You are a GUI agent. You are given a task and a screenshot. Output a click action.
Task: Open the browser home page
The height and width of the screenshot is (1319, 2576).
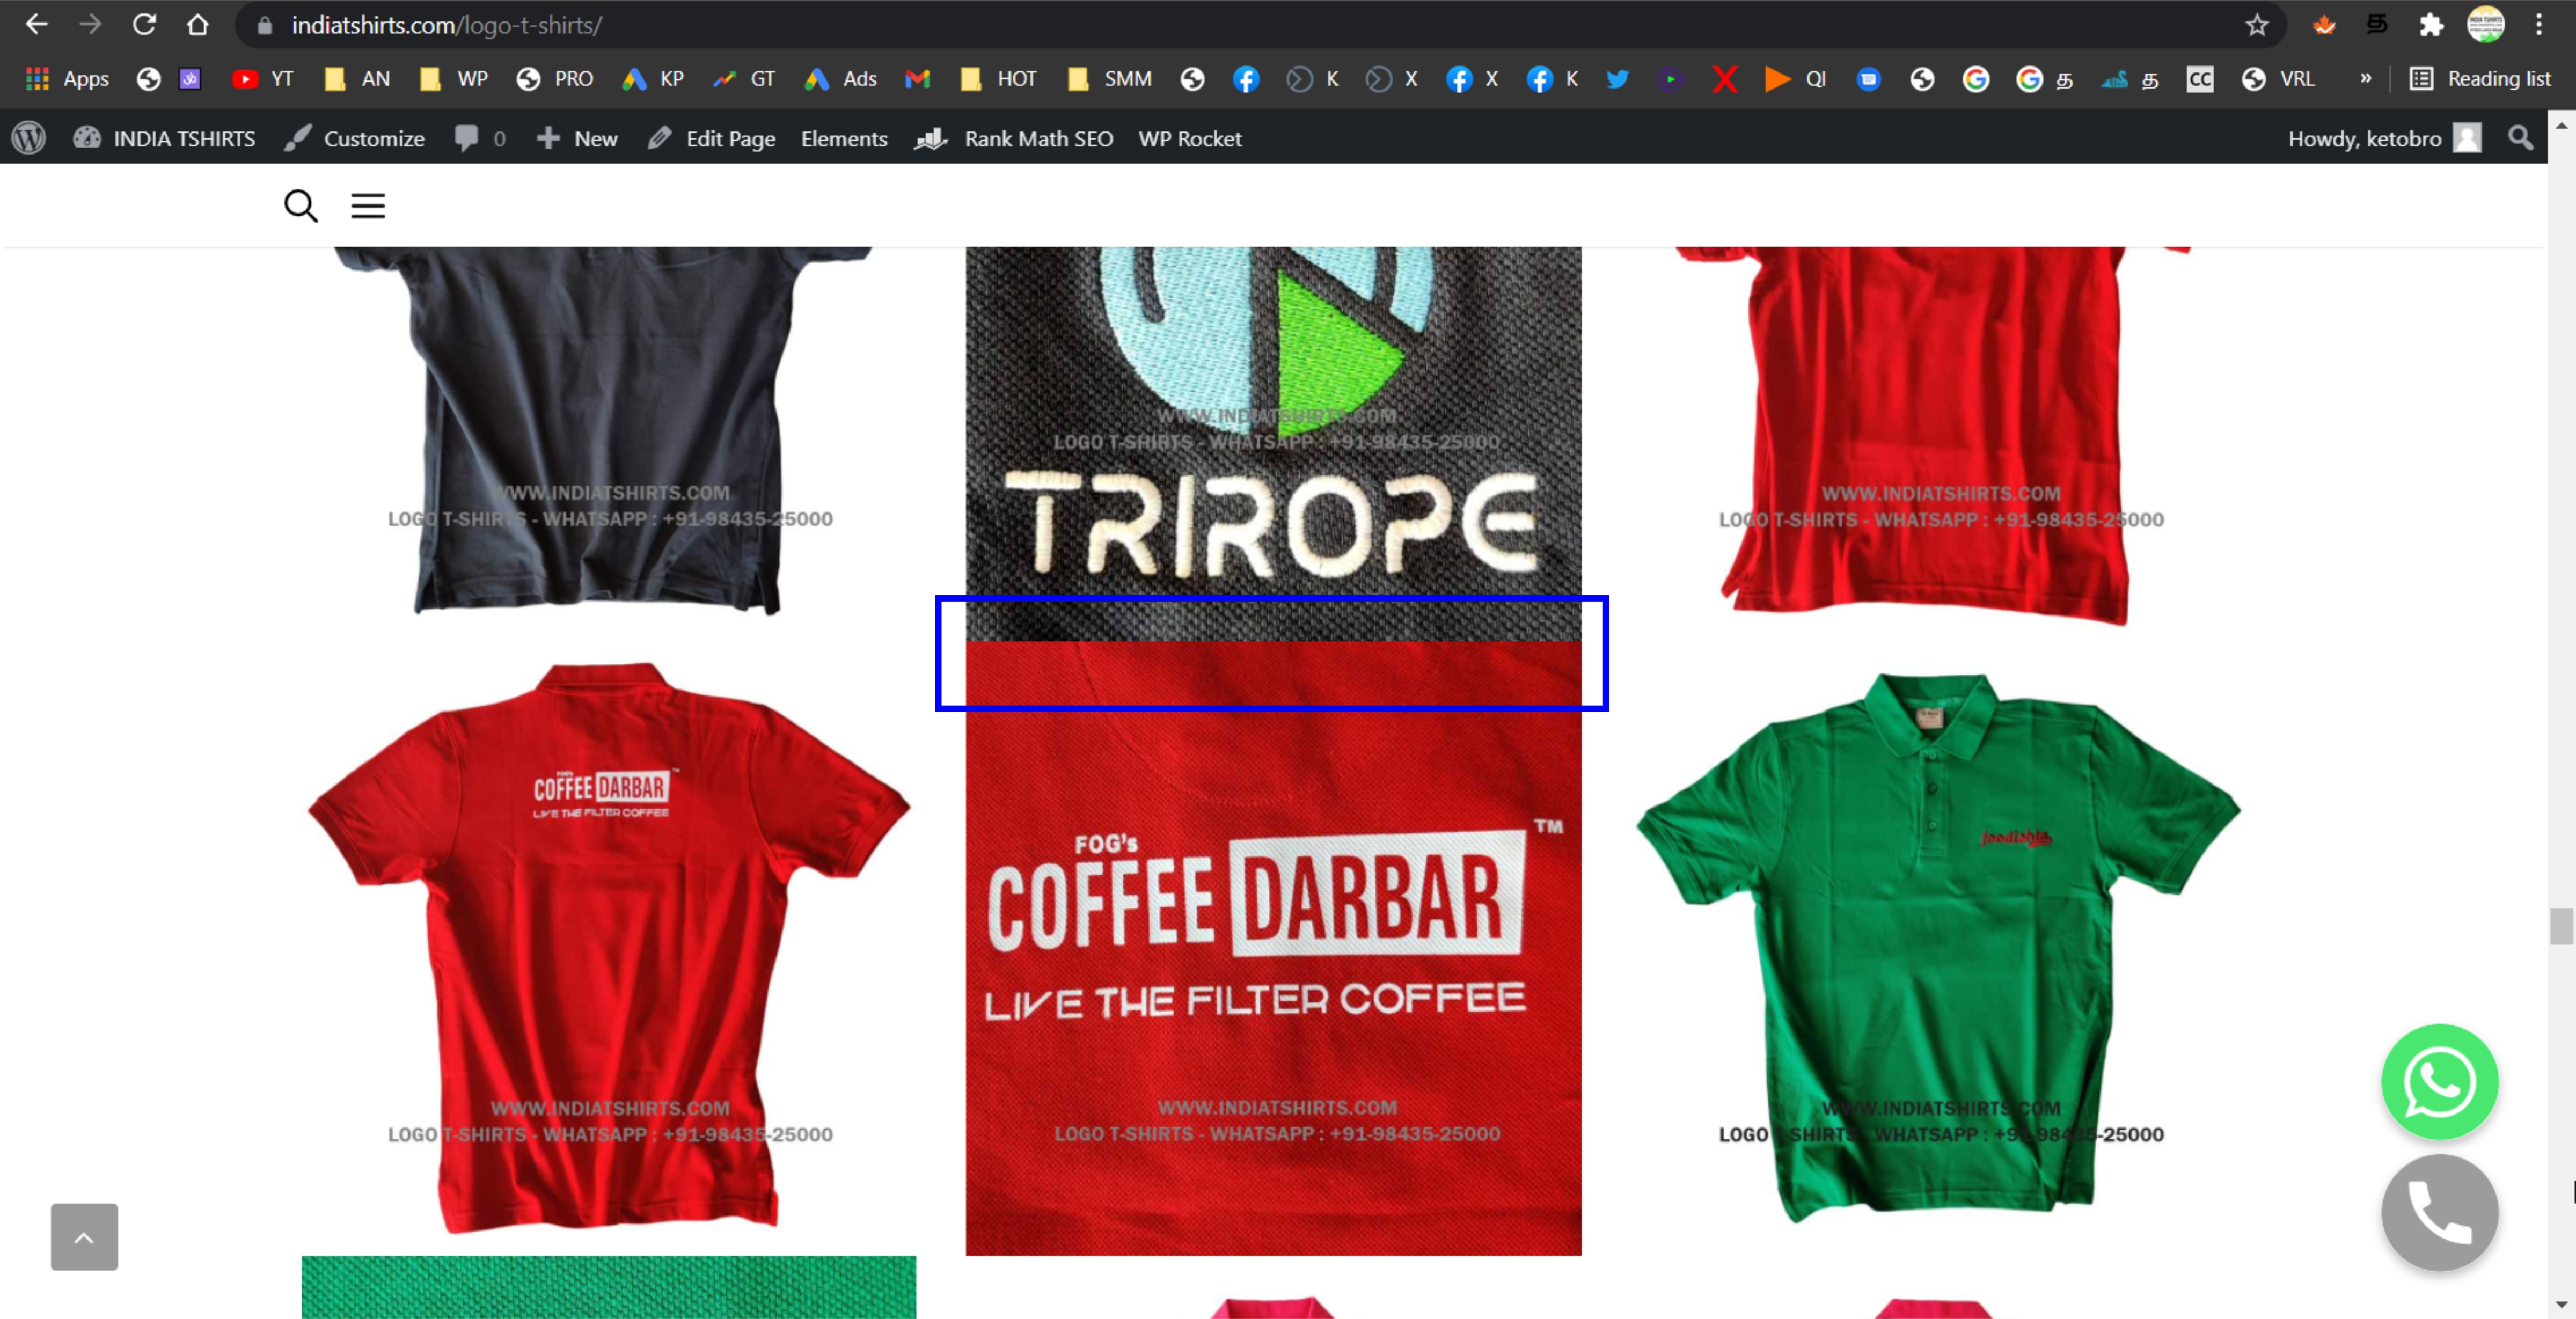198,25
